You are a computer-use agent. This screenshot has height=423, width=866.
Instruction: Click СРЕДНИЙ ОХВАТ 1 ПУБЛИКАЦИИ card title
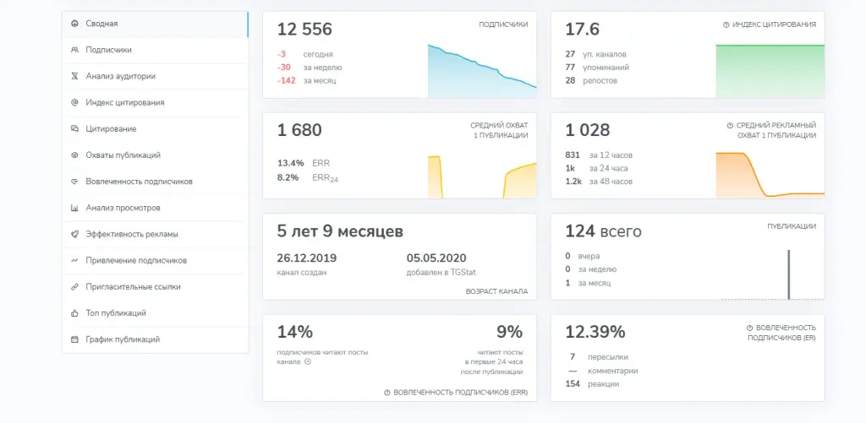coord(499,131)
